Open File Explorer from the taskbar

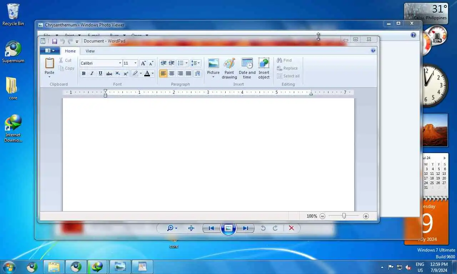click(x=54, y=267)
